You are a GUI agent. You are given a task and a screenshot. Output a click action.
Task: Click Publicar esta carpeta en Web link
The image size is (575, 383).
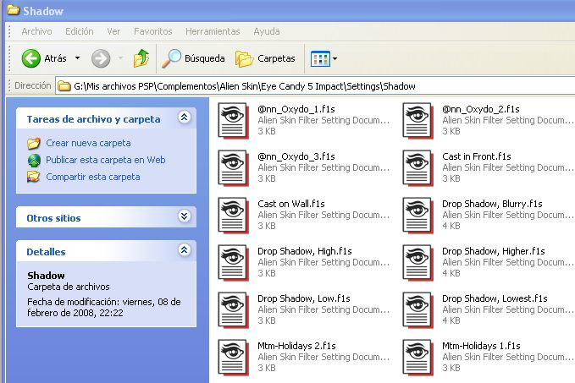pos(106,160)
